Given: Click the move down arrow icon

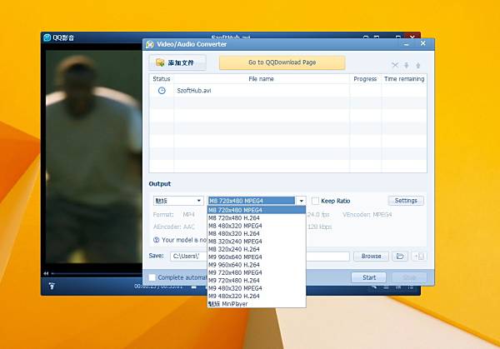Looking at the screenshot, I should [407, 65].
